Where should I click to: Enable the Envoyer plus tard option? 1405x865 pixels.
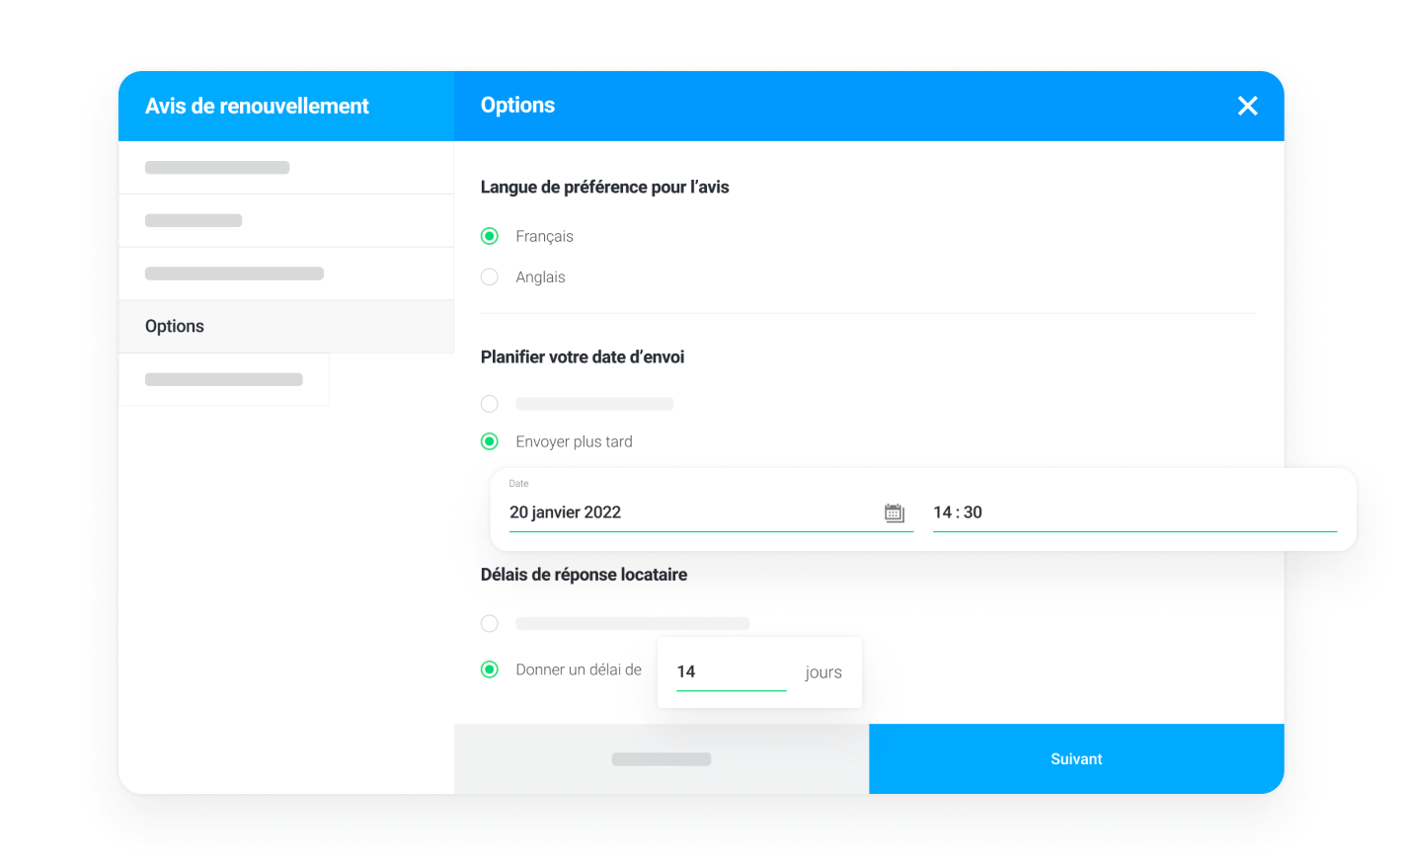tap(490, 441)
